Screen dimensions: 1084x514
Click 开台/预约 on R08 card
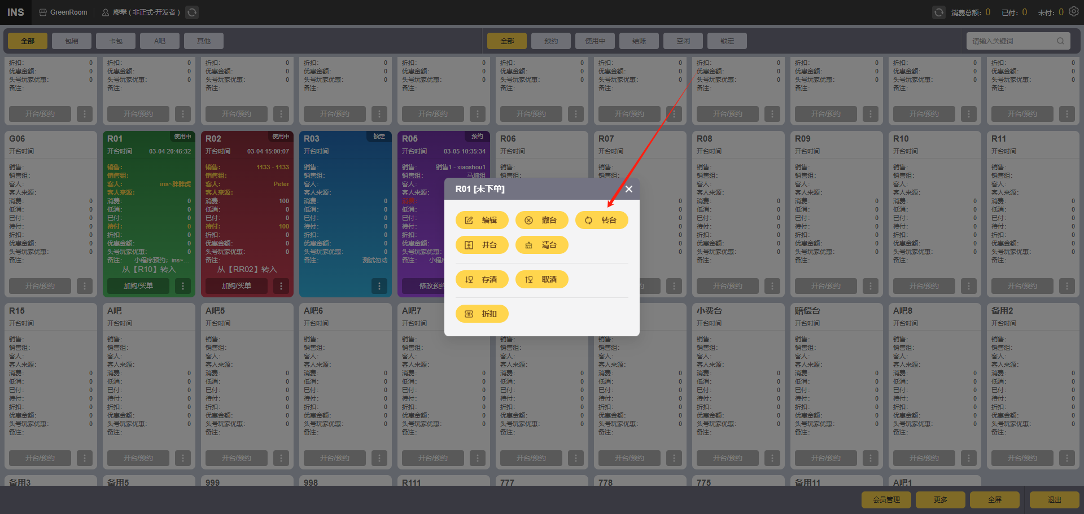728,286
